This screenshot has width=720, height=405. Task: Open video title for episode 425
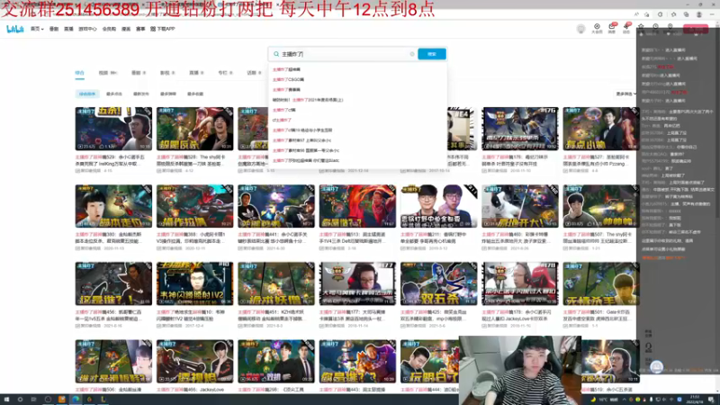(436, 315)
